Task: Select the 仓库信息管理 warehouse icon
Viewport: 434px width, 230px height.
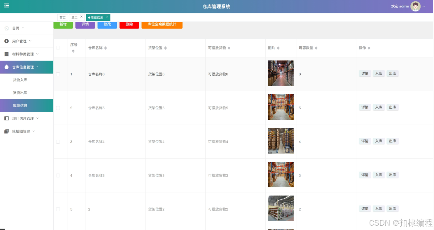Action: 6,67
